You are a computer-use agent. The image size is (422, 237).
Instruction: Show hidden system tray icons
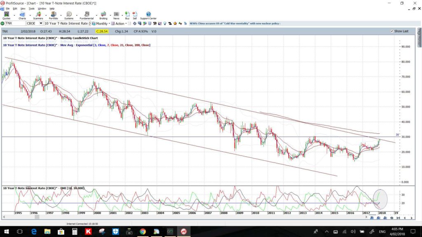click(x=327, y=232)
